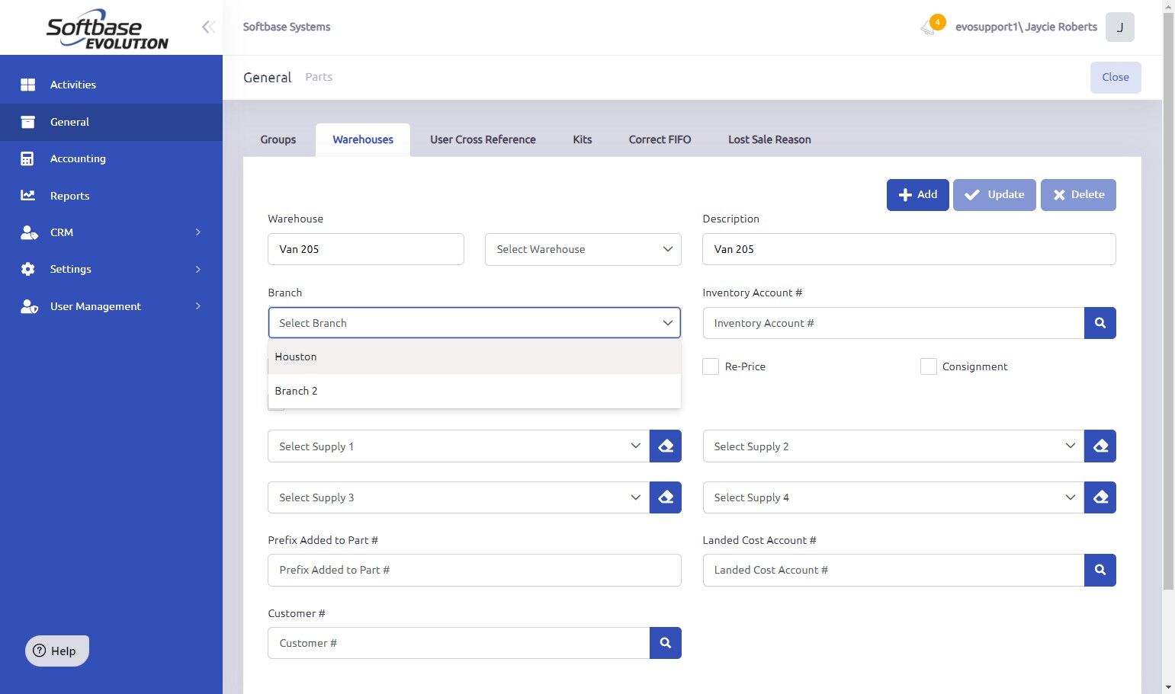Click the Prefix Added to Part # field
Image resolution: width=1175 pixels, height=694 pixels.
click(x=474, y=570)
